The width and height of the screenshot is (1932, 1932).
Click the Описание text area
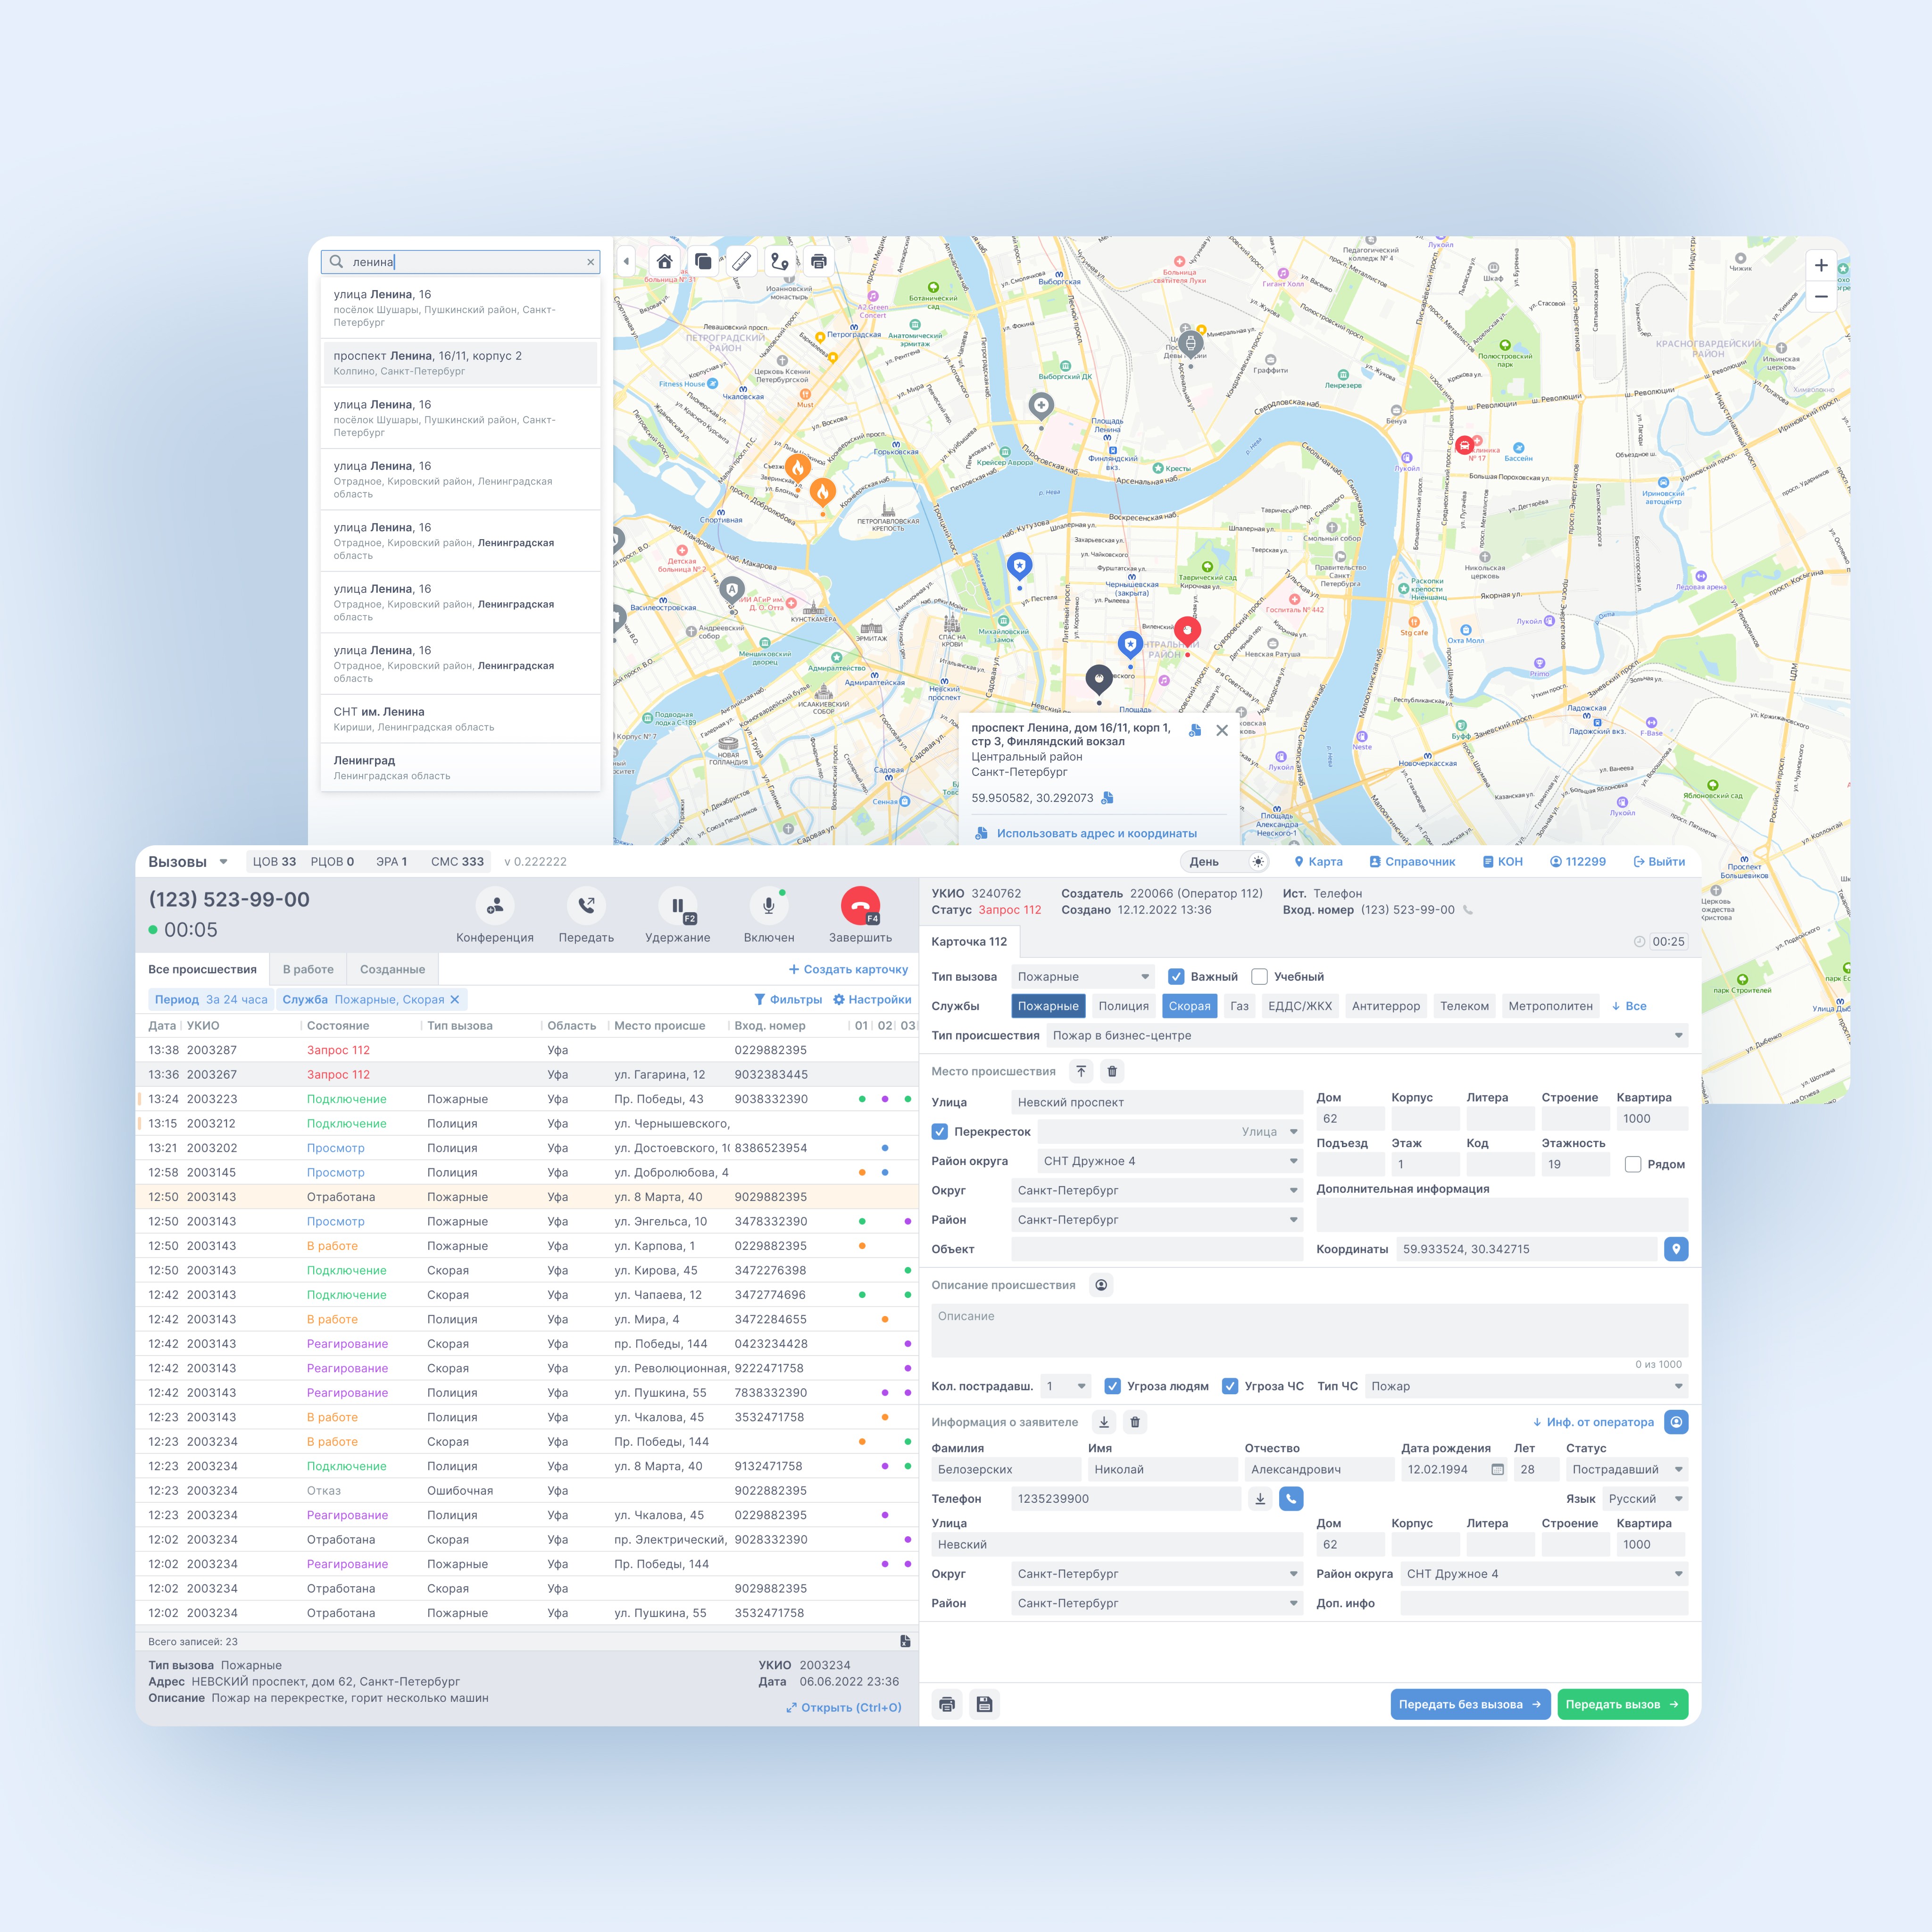coord(1310,1330)
